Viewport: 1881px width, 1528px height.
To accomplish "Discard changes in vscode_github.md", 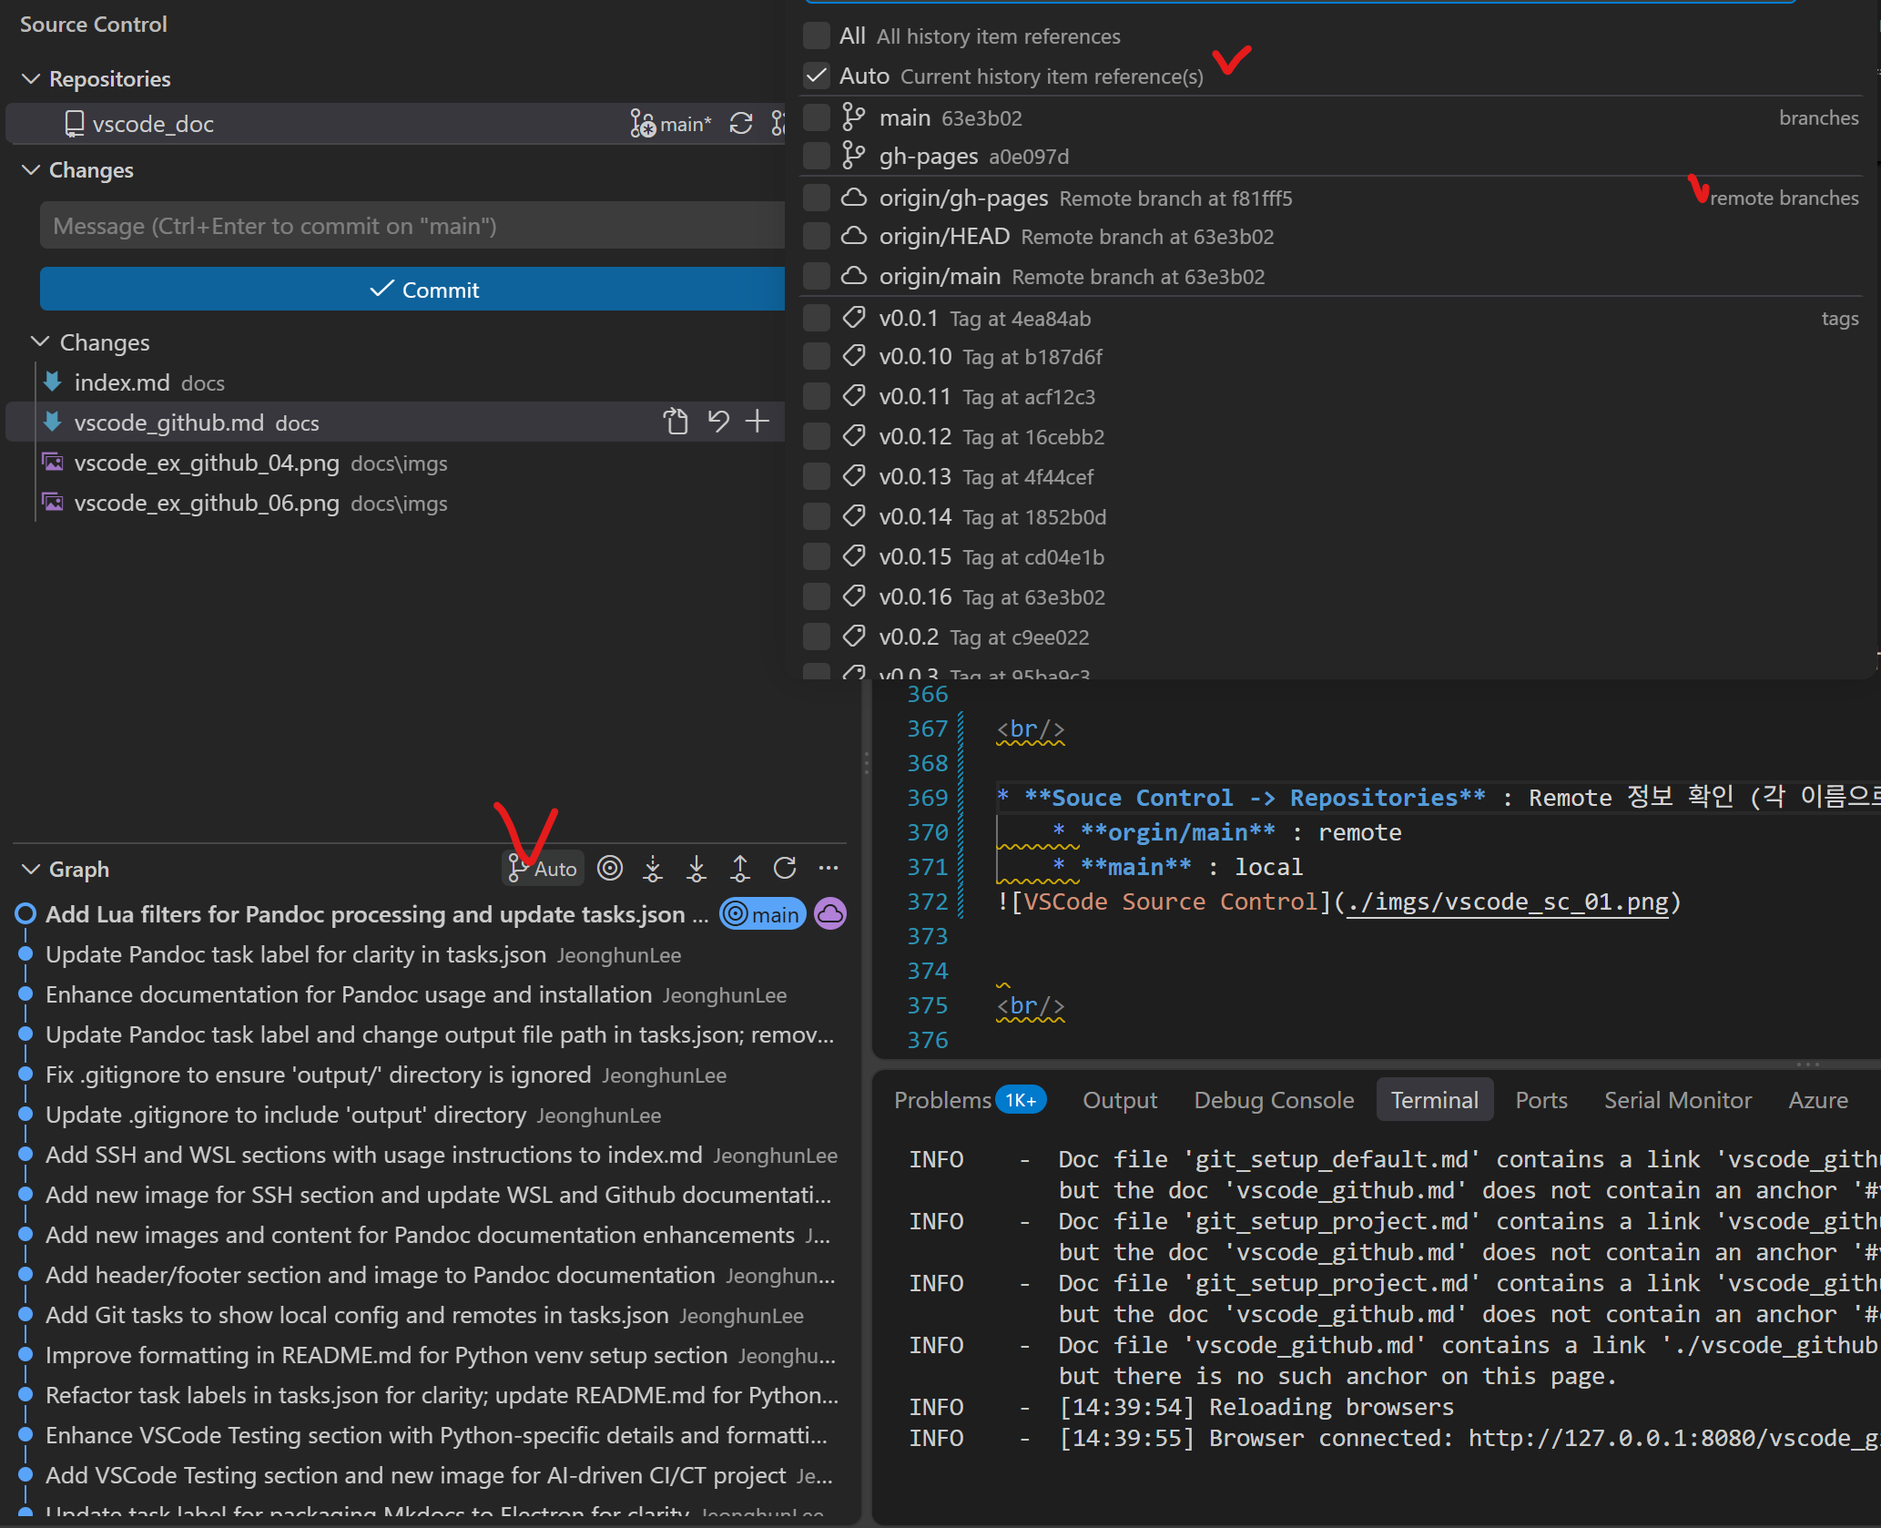I will 718,422.
